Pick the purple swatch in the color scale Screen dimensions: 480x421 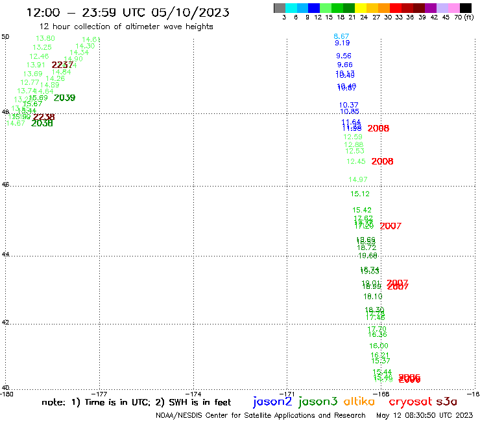pos(431,8)
